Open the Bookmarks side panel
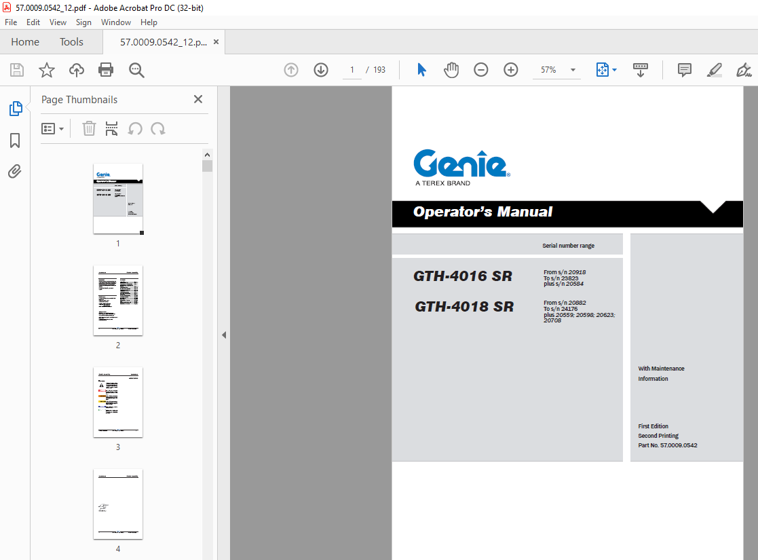758x560 pixels. point(15,141)
